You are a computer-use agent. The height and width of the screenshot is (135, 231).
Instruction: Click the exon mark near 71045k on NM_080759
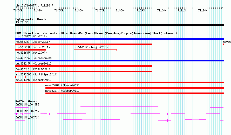tap(49, 114)
